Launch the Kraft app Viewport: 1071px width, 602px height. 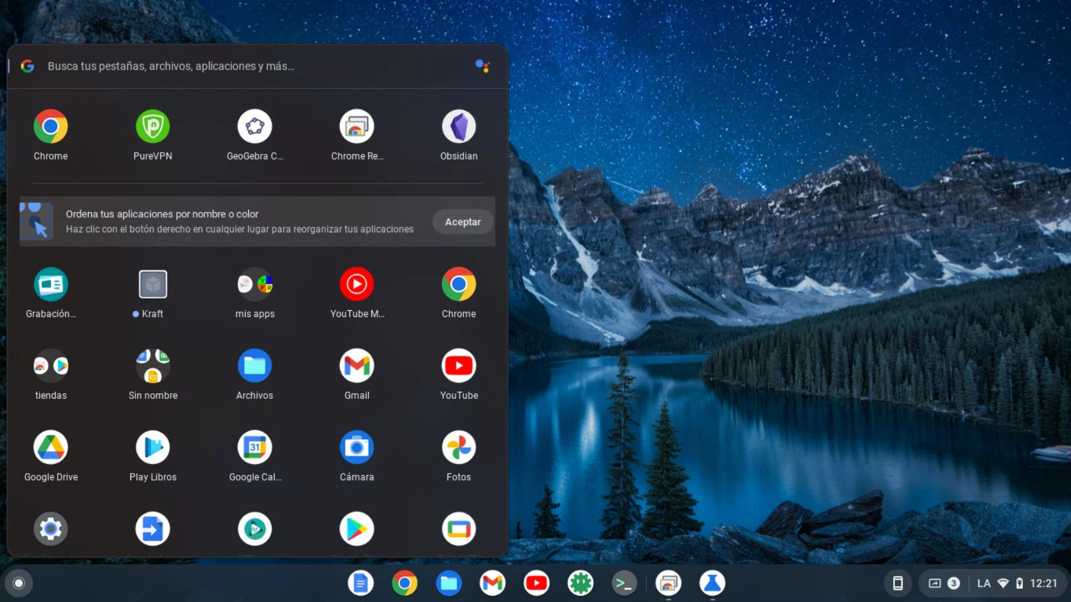point(153,284)
